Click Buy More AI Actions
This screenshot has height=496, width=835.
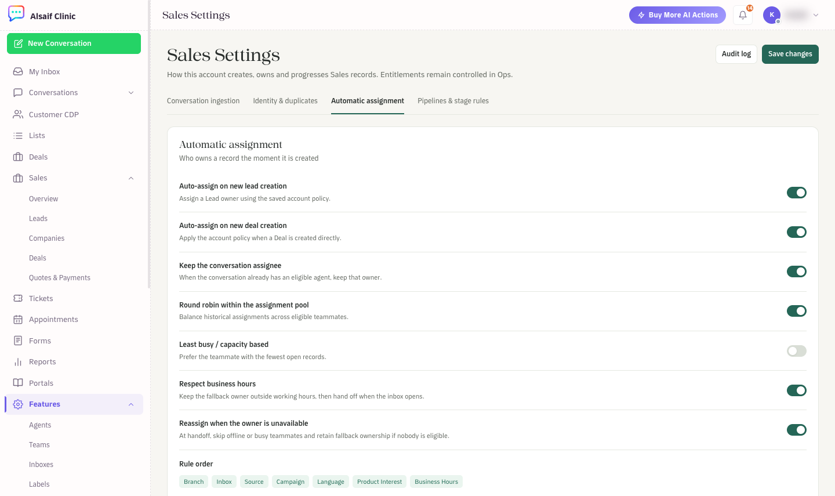(x=677, y=15)
